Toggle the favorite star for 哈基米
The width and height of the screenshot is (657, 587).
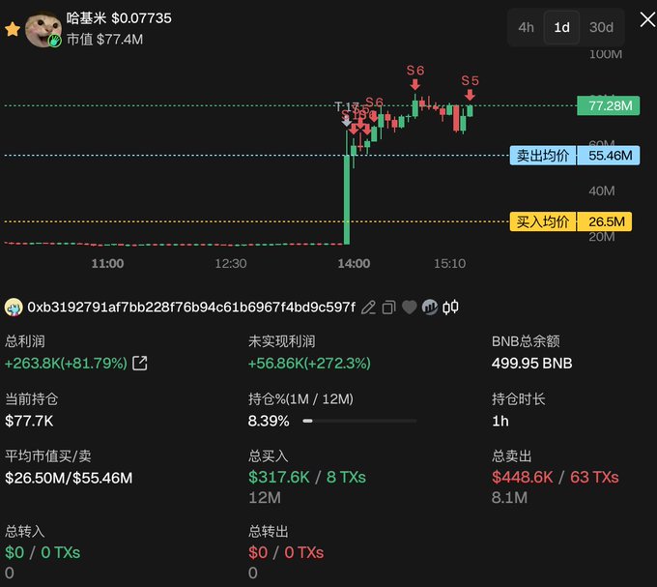point(13,29)
